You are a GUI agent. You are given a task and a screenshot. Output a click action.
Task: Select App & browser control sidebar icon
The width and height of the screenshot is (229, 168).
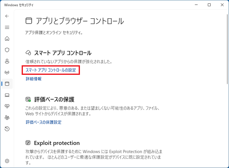point(7,84)
